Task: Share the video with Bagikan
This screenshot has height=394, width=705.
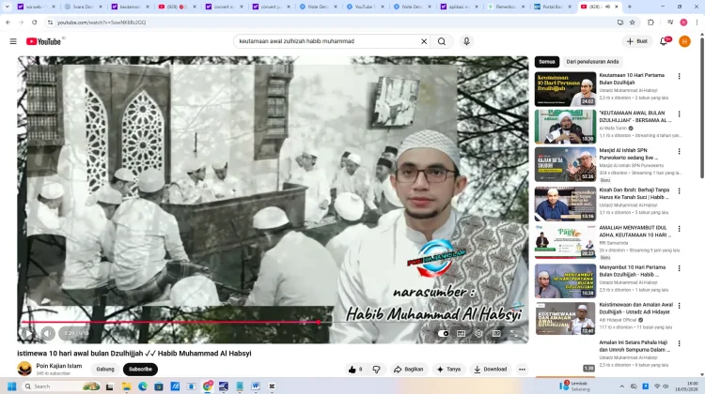Action: [x=408, y=370]
